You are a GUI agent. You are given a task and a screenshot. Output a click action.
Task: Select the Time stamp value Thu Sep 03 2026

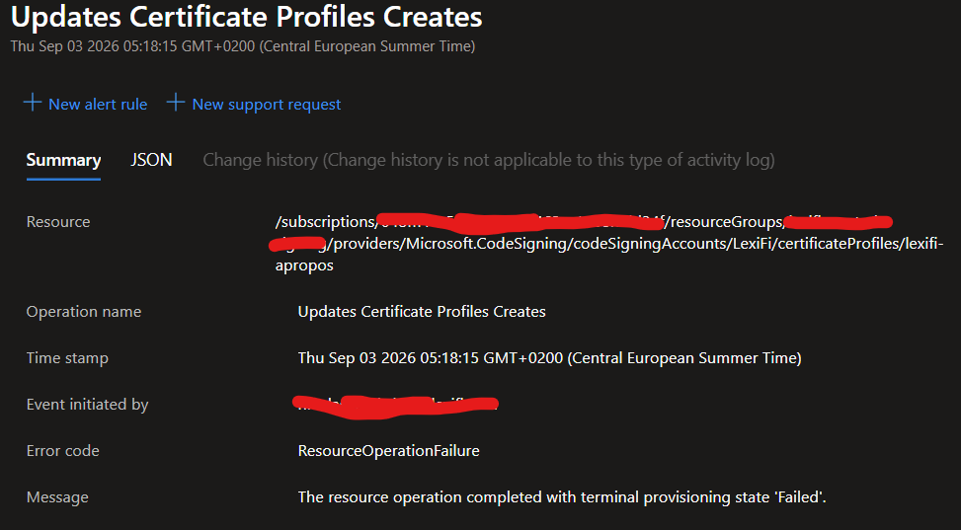click(x=550, y=358)
